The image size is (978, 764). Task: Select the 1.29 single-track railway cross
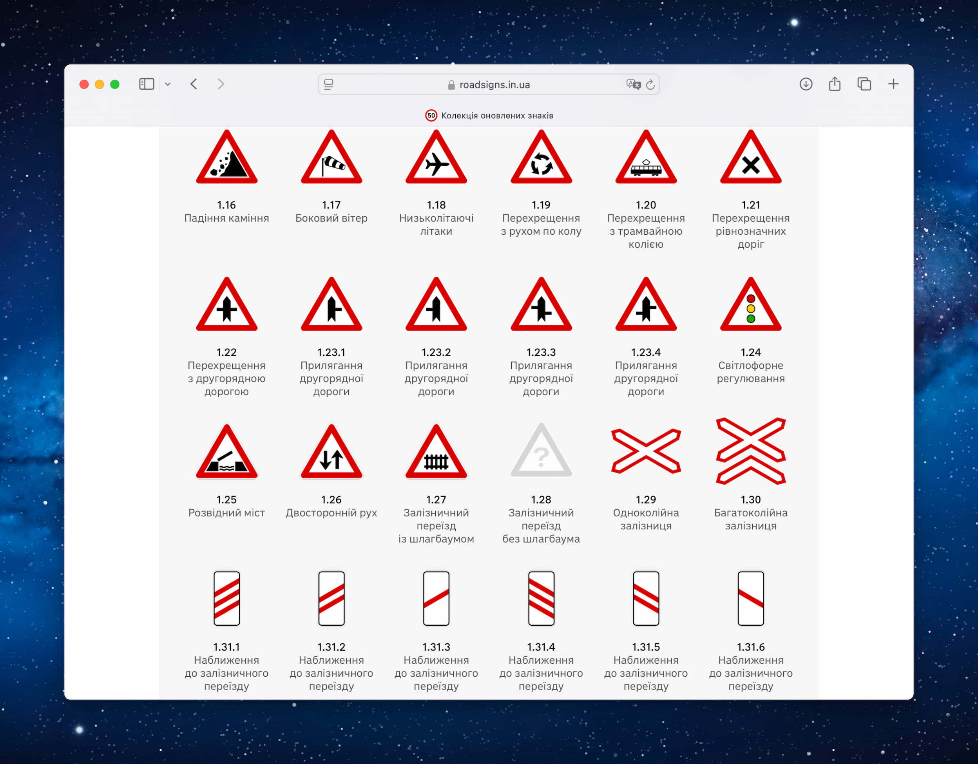646,451
